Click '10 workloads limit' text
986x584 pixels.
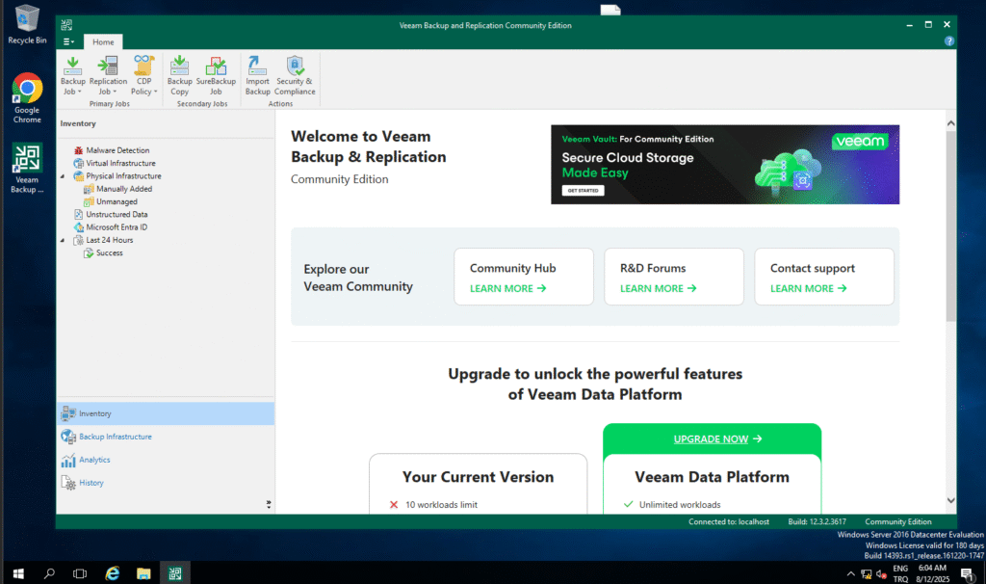tap(441, 505)
